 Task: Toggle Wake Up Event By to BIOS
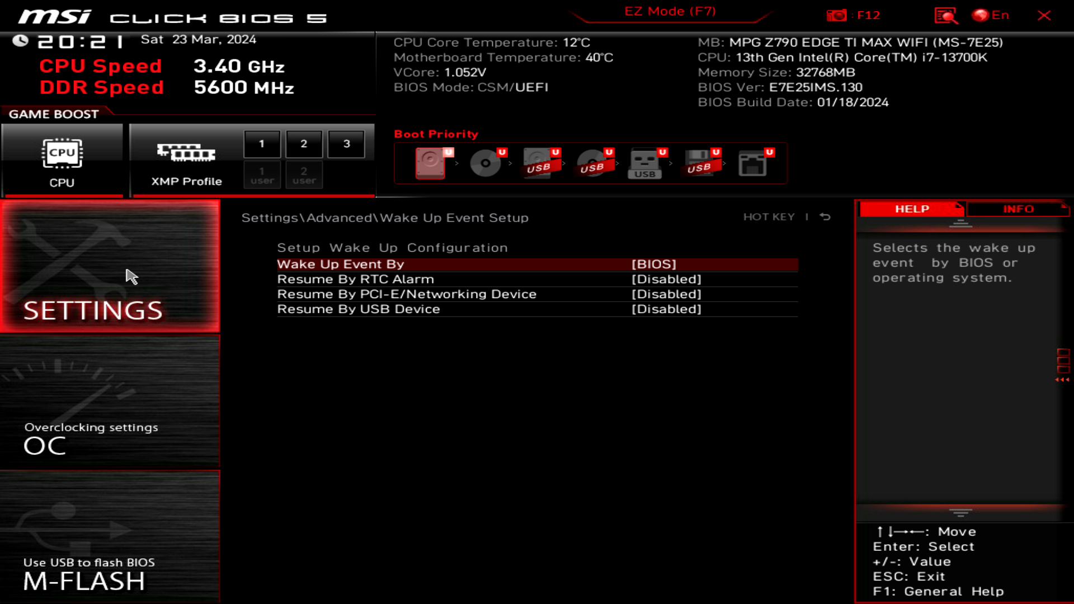[x=653, y=263]
